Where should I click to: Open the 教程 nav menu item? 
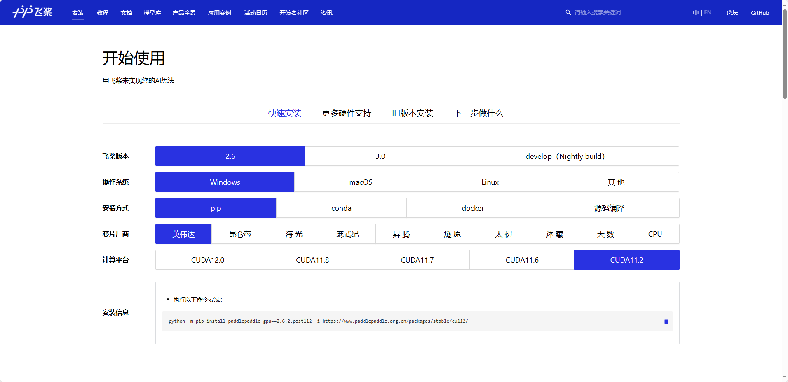coord(103,13)
